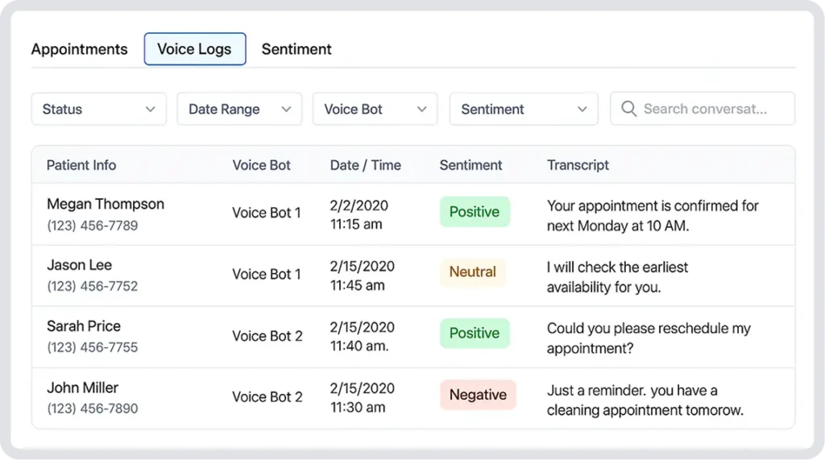Open the Status filter dropdown
The height and width of the screenshot is (460, 825).
coord(99,109)
